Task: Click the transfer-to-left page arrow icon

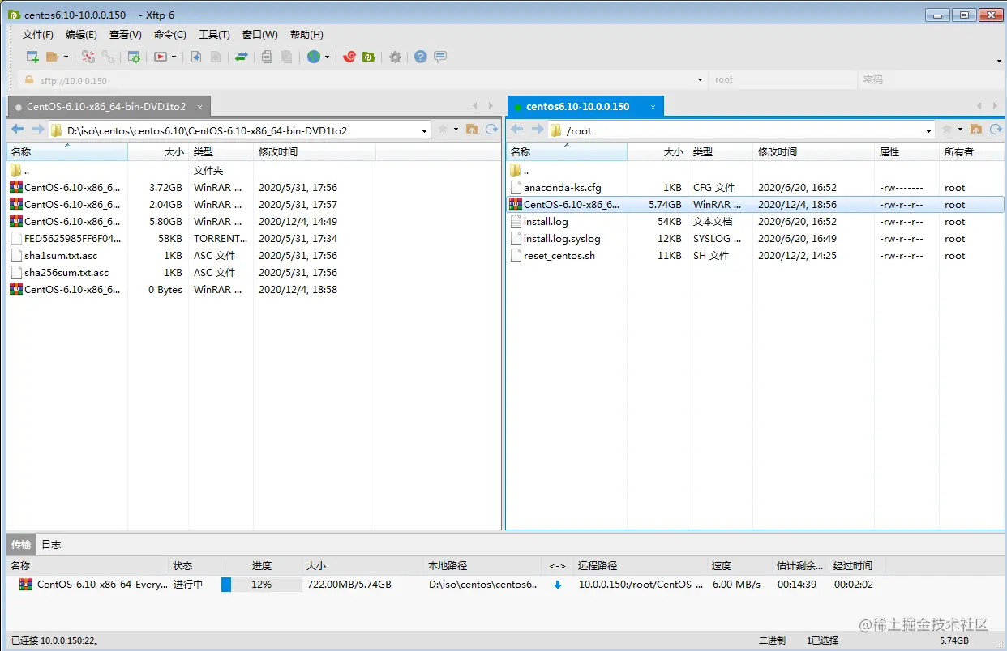Action: (195, 57)
